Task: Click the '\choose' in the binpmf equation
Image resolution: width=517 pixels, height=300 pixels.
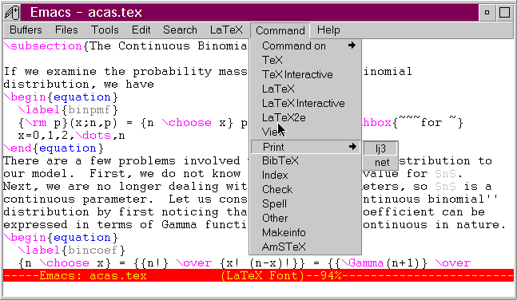Action: [x=187, y=123]
